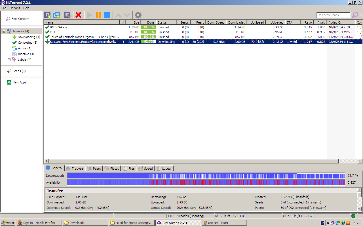Switch to the Mozilla Firefox taskbar window
Screen dimensions: 363x227
(39, 223)
